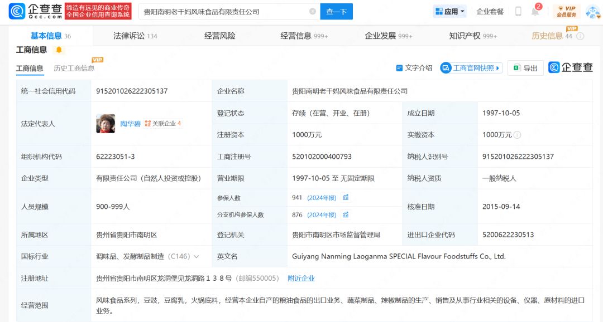Screen dimensions: 603x322
Task: Click the company name search input field
Action: [x=223, y=12]
